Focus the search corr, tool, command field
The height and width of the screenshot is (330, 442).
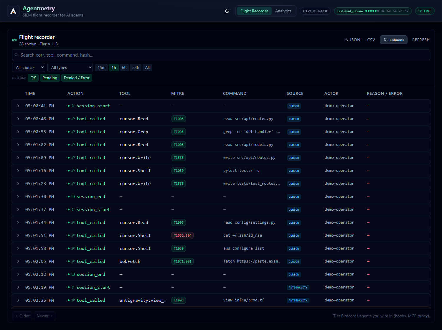click(x=221, y=55)
